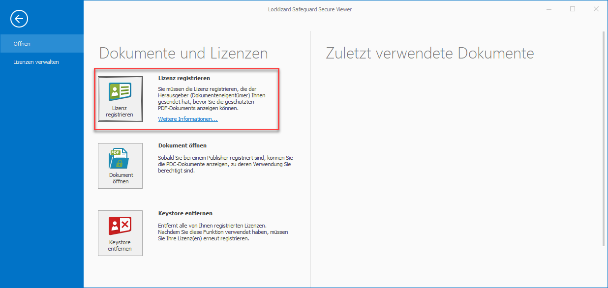608x288 pixels.
Task: Click the PDF folder lock icon
Action: coord(120,159)
